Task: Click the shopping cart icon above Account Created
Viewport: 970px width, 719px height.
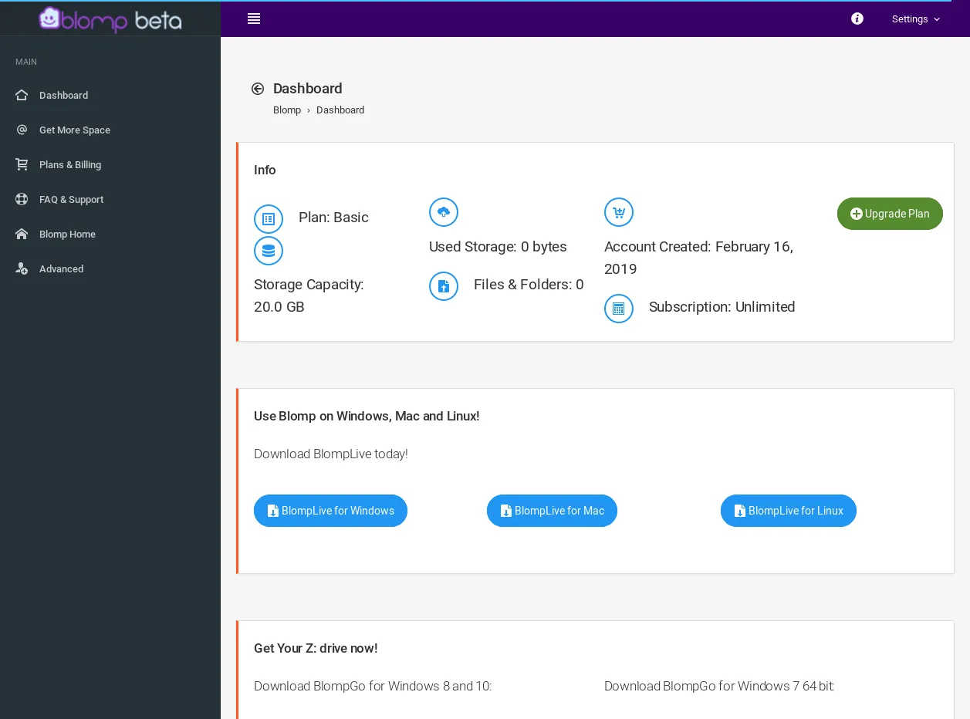Action: tap(619, 212)
